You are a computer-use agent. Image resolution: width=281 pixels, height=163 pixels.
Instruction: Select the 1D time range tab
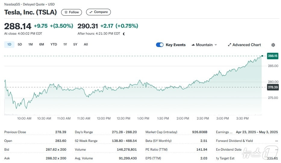click(x=9, y=45)
